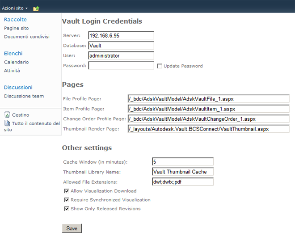Open the Raccolte section link
This screenshot has width=295, height=233.
pyautogui.click(x=15, y=19)
